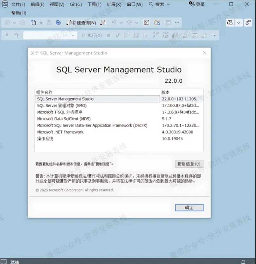This screenshot has width=256, height=264.
Task: Click the Copilot icon at top right
Action: click(230, 23)
